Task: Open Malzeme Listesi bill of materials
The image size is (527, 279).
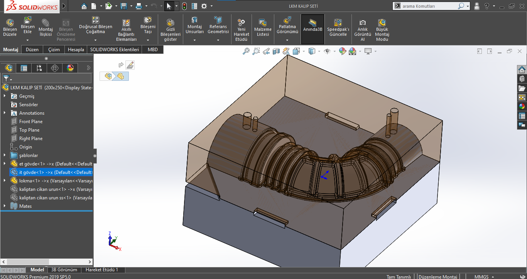Action: click(x=263, y=28)
